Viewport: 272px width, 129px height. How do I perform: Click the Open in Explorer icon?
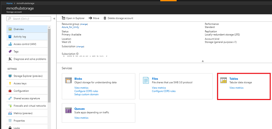[63, 18]
